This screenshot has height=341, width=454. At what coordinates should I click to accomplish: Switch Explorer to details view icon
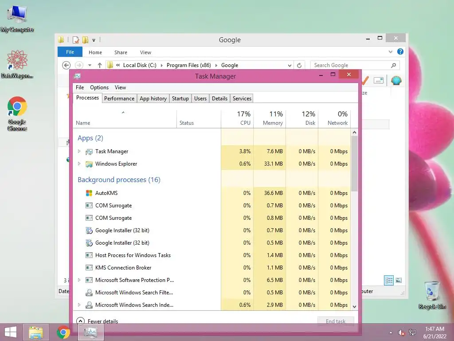coord(389,280)
